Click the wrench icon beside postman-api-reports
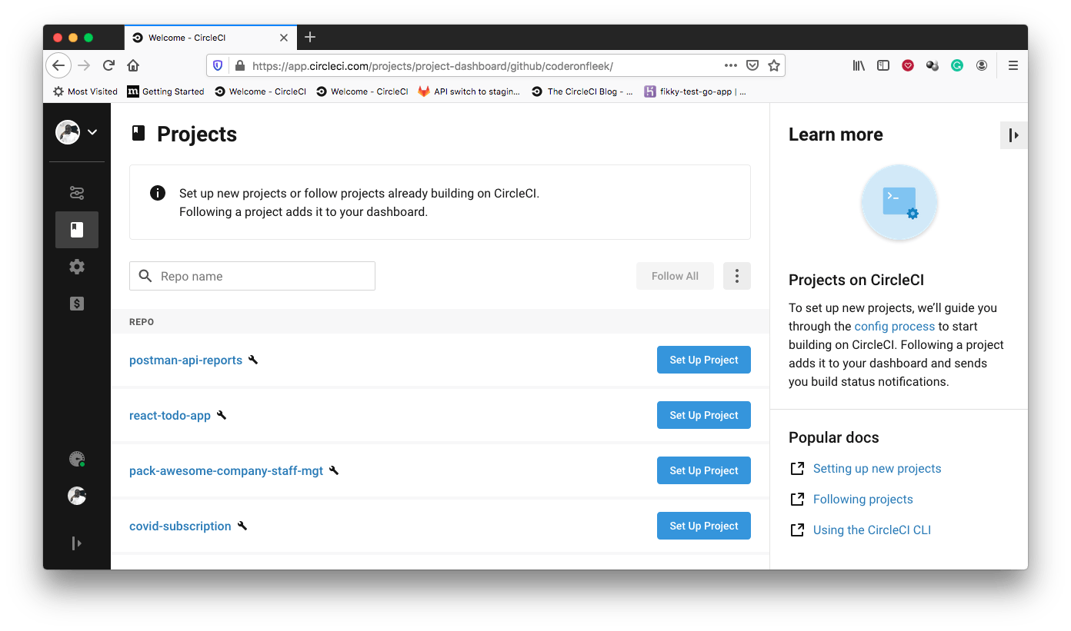1071x631 pixels. (253, 359)
